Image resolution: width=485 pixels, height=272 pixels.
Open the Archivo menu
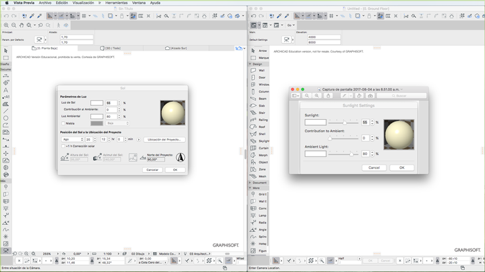click(45, 3)
